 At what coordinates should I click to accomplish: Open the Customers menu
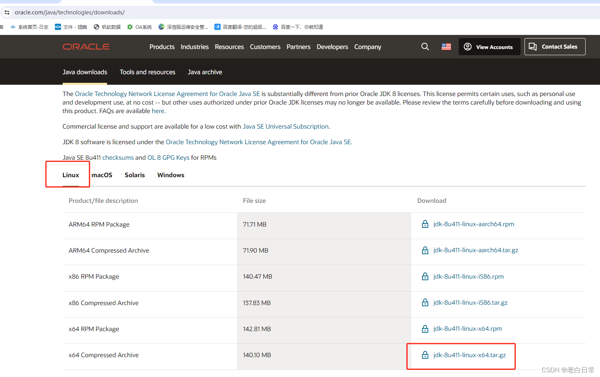click(265, 47)
